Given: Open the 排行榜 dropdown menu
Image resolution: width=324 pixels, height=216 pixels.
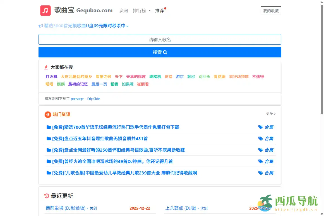Looking at the screenshot, I should pos(142,10).
